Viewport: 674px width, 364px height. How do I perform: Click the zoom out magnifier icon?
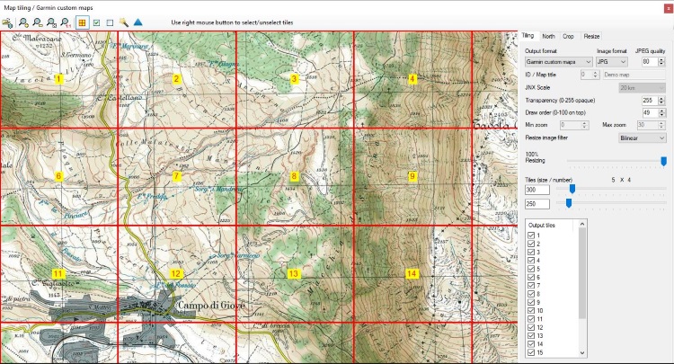pos(38,22)
